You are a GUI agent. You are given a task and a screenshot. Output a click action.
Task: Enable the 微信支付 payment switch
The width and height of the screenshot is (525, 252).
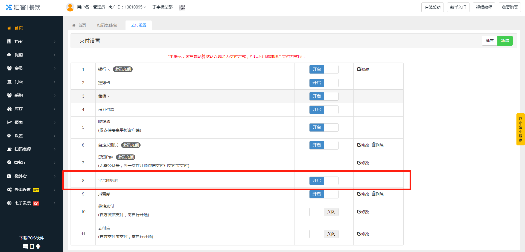tap(323, 212)
